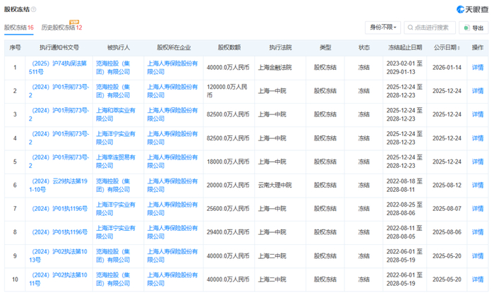Viewport: 494px width, 297px height.
Task: Click the export spreadsheet icon
Action: [x=466, y=28]
